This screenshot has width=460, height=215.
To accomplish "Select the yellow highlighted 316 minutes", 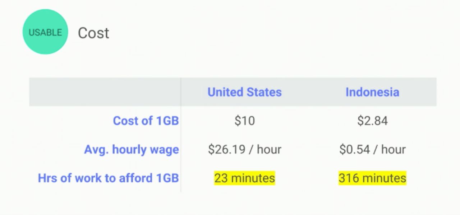I will tap(372, 178).
